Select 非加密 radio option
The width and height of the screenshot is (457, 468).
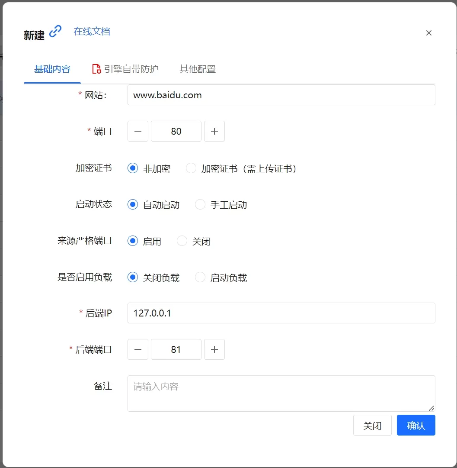(x=132, y=168)
